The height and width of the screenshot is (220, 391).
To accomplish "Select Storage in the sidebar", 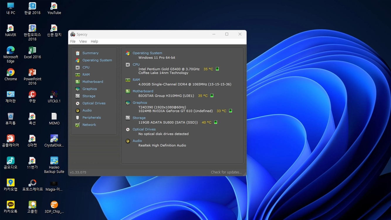I will pos(89,96).
